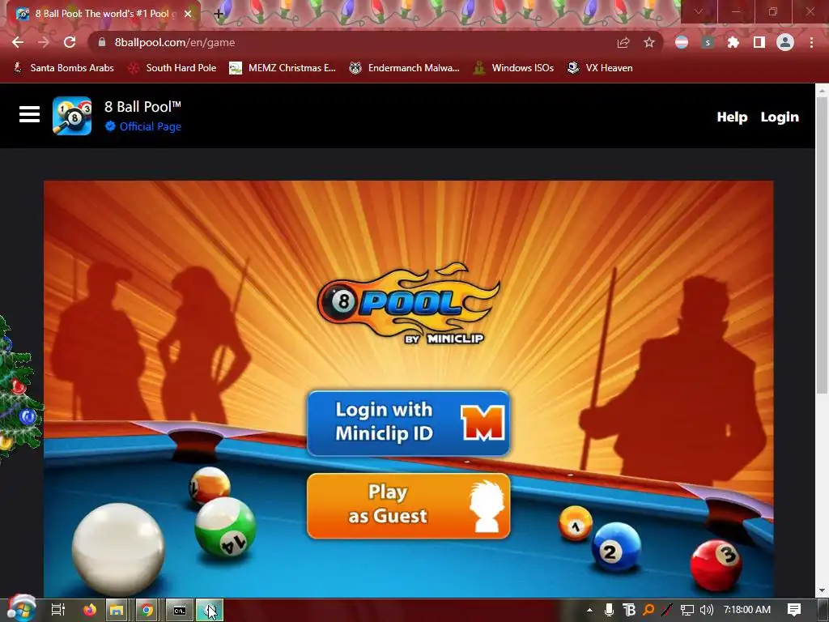
Task: Open the volume speaker tray icon
Action: [x=706, y=610]
